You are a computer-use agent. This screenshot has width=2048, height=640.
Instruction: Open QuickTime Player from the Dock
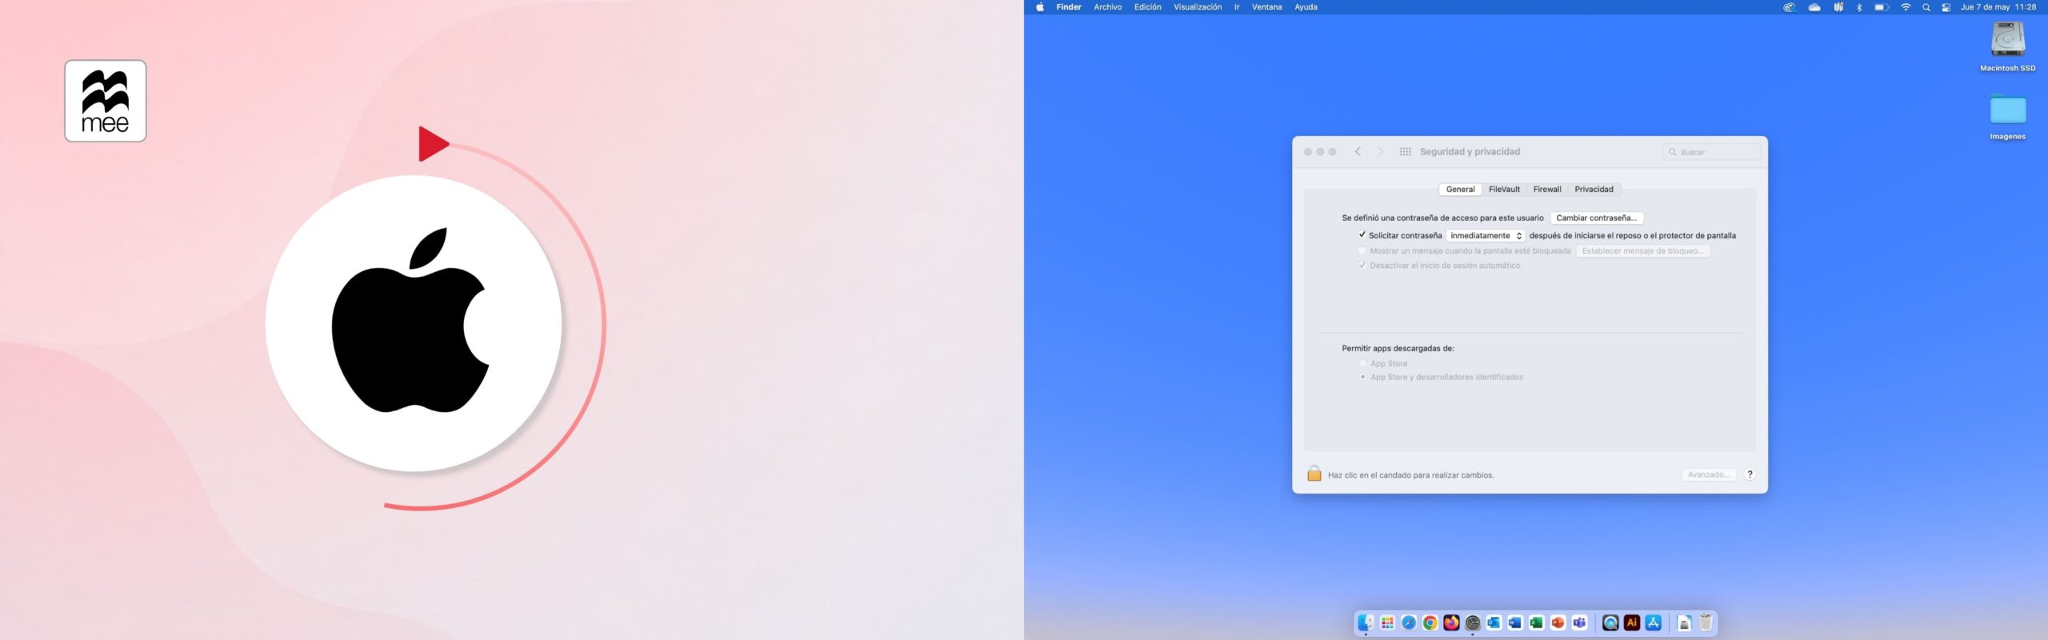(1610, 622)
